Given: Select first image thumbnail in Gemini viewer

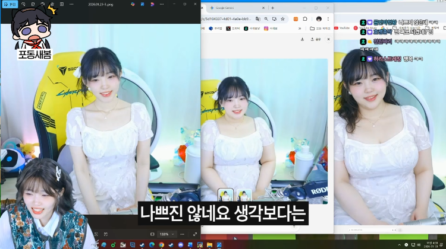Looking at the screenshot, I should [225, 195].
